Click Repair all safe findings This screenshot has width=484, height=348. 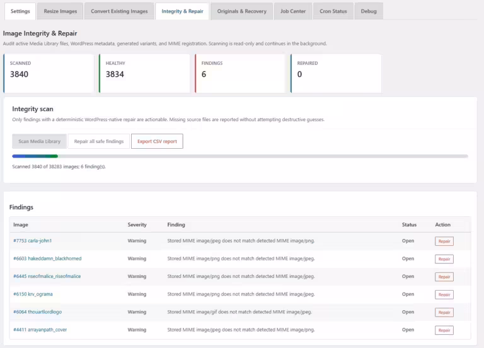coord(99,141)
